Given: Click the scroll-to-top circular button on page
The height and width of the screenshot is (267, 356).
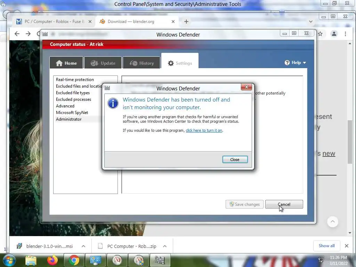Looking at the screenshot, I should click(x=333, y=221).
